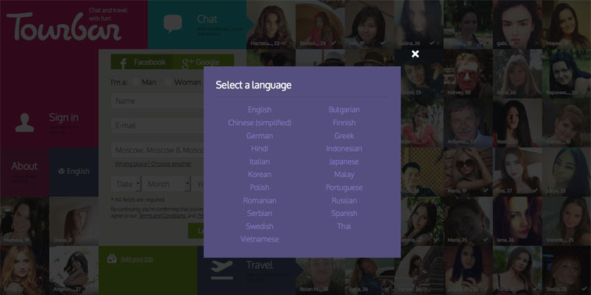The width and height of the screenshot is (591, 295).
Task: Click the Name input field
Action: (x=157, y=101)
